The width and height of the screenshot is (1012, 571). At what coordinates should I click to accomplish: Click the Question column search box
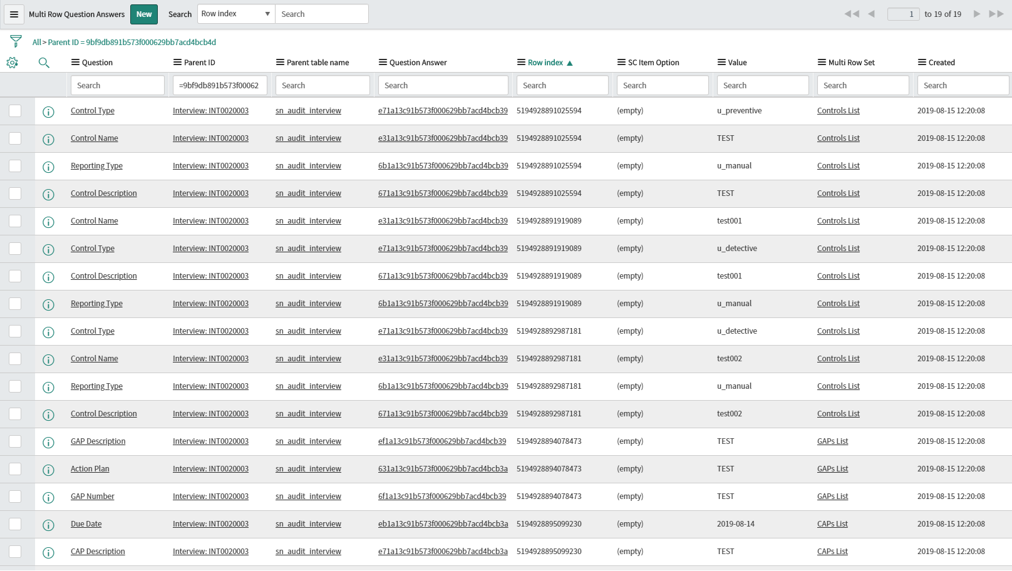pyautogui.click(x=118, y=85)
